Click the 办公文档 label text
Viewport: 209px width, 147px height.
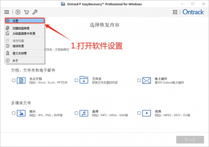pos(36,79)
